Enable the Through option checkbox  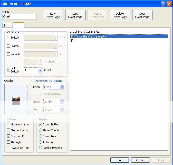(x=8, y=142)
